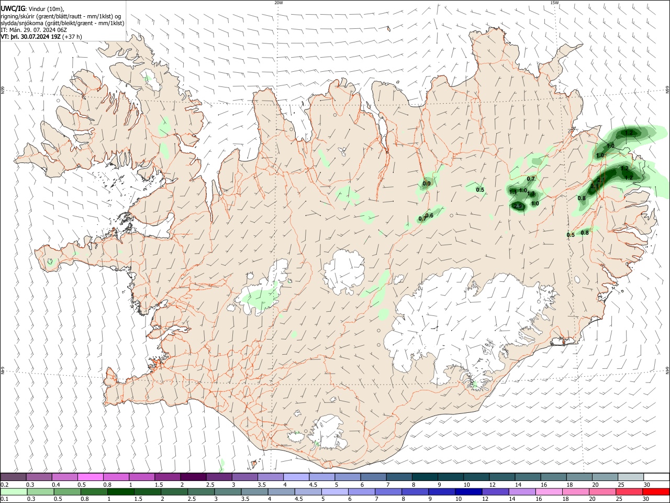Image resolution: width=670 pixels, height=503 pixels.
Task: Select the '1.1' precipitation value on map
Action: tap(513, 192)
